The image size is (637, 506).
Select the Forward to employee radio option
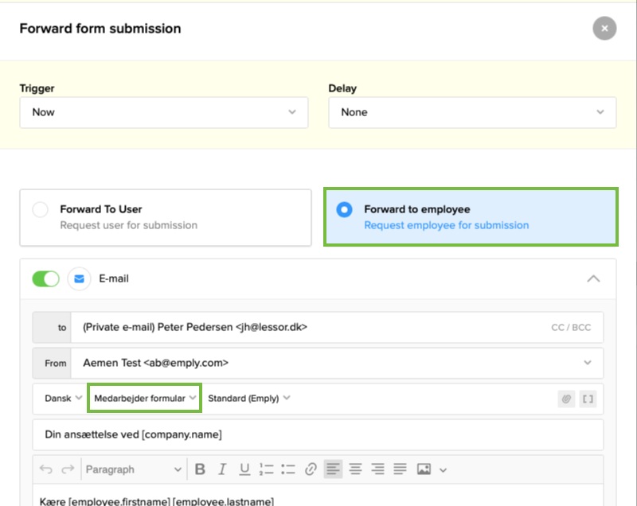pyautogui.click(x=344, y=210)
